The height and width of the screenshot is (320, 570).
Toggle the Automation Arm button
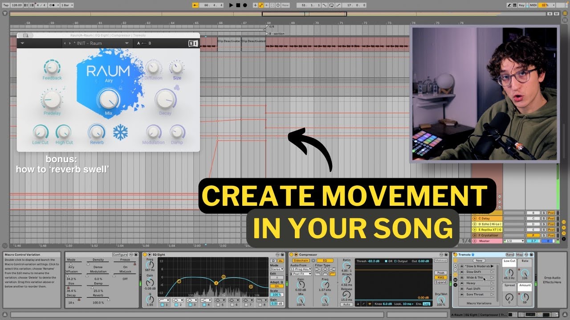[261, 5]
